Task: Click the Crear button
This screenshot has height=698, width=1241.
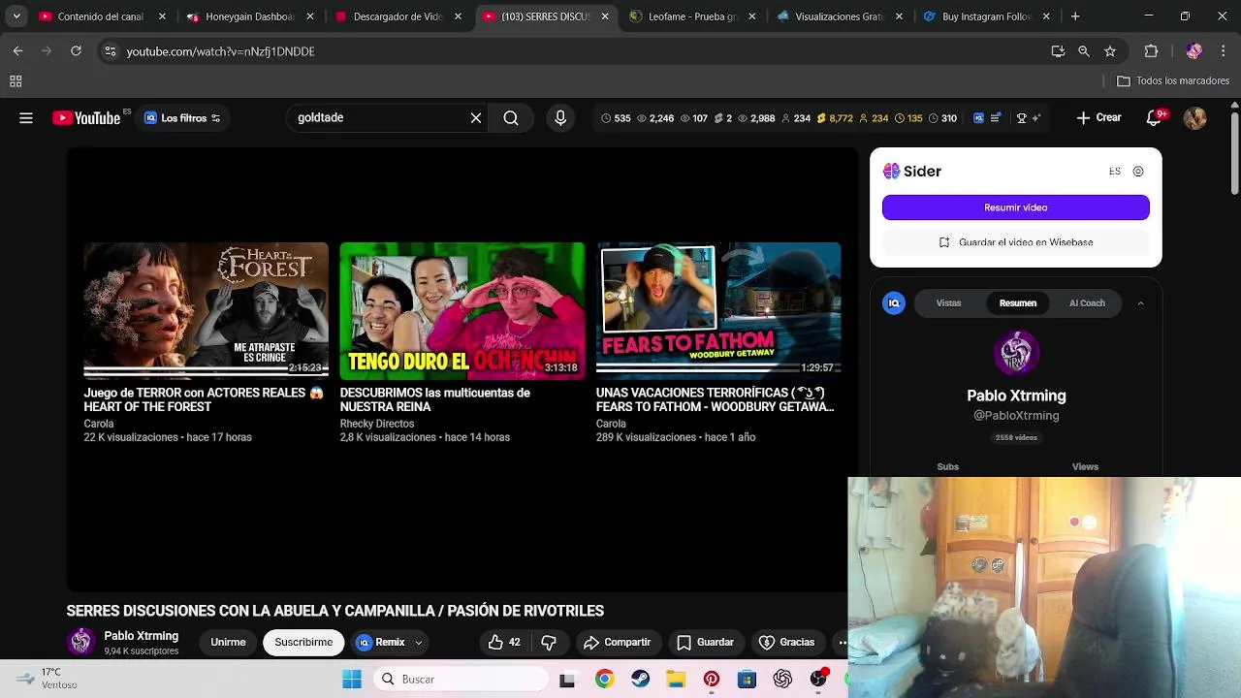Action: click(1098, 118)
